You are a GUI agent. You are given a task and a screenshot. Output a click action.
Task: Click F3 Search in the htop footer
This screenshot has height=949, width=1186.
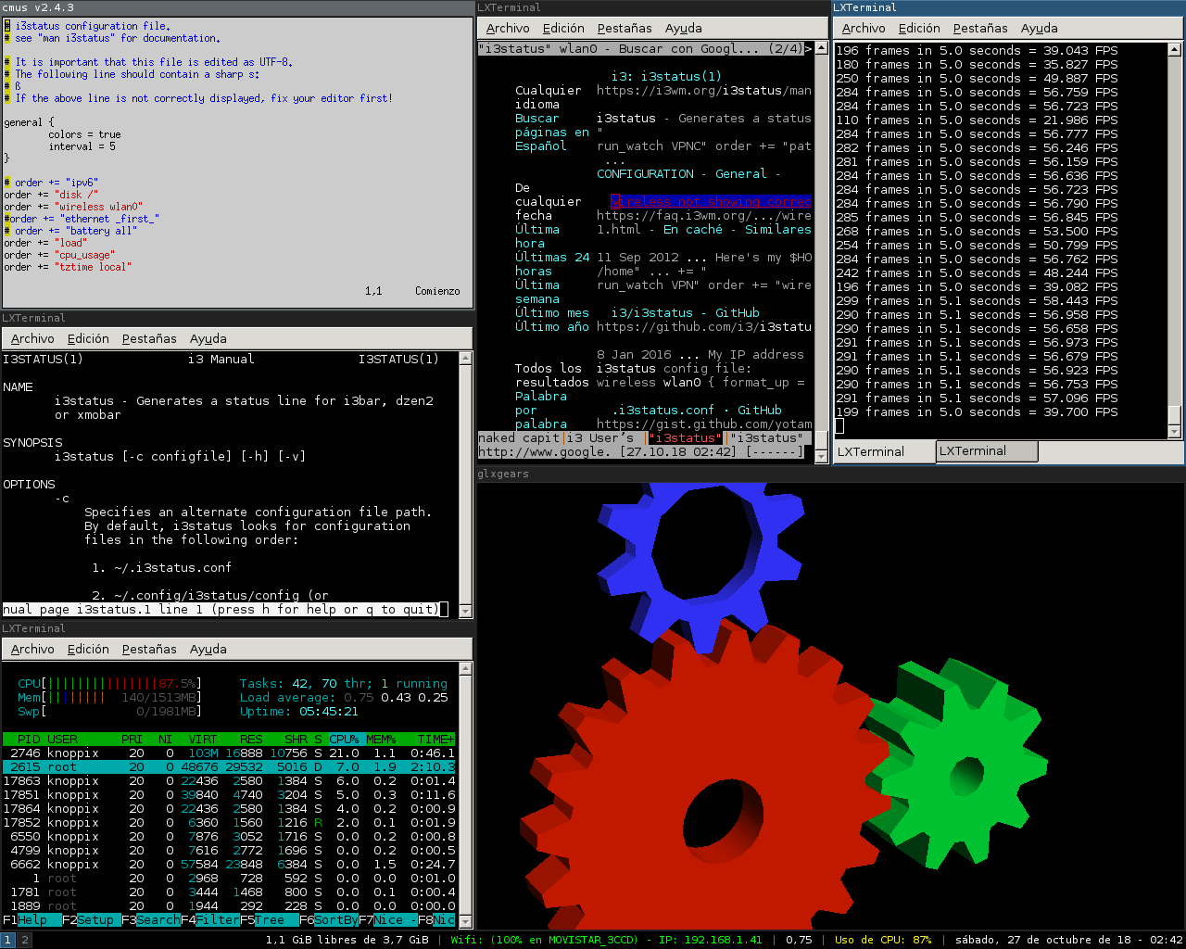click(151, 920)
